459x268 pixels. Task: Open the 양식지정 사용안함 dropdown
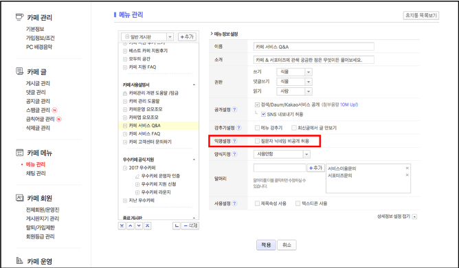(x=282, y=154)
